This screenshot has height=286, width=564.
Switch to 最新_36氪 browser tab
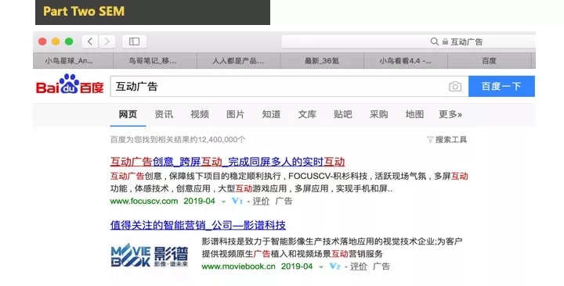(x=322, y=61)
